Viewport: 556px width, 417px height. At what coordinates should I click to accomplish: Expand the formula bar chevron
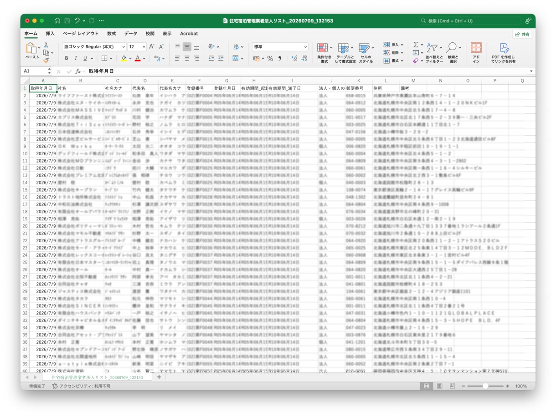(531, 71)
